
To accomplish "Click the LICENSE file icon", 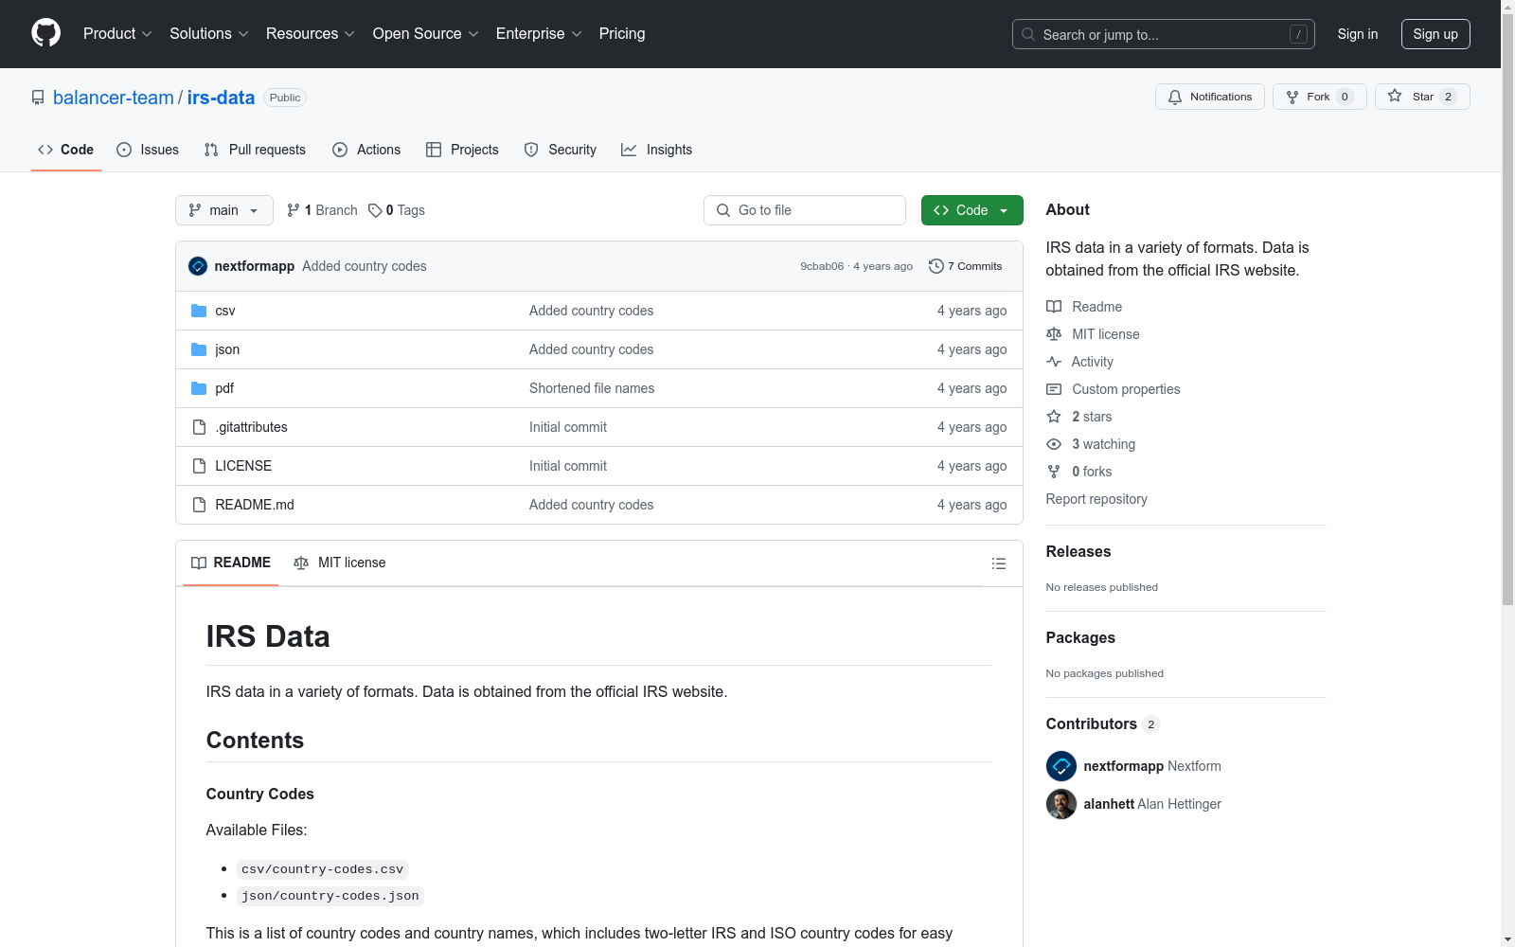I will [x=199, y=466].
